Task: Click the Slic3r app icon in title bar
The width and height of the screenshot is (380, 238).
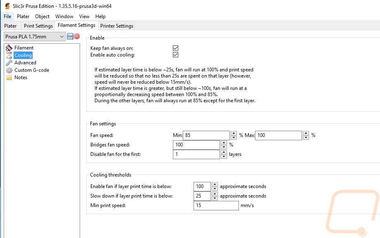Action: (x=7, y=6)
